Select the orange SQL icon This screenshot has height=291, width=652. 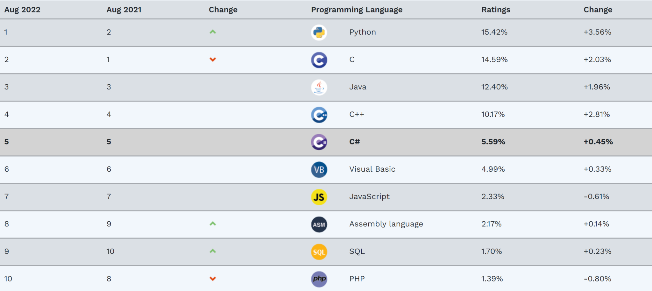tap(319, 252)
